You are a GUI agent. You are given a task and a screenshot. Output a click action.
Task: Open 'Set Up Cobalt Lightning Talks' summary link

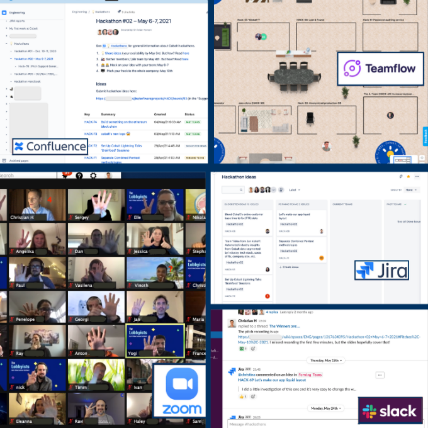121,148
